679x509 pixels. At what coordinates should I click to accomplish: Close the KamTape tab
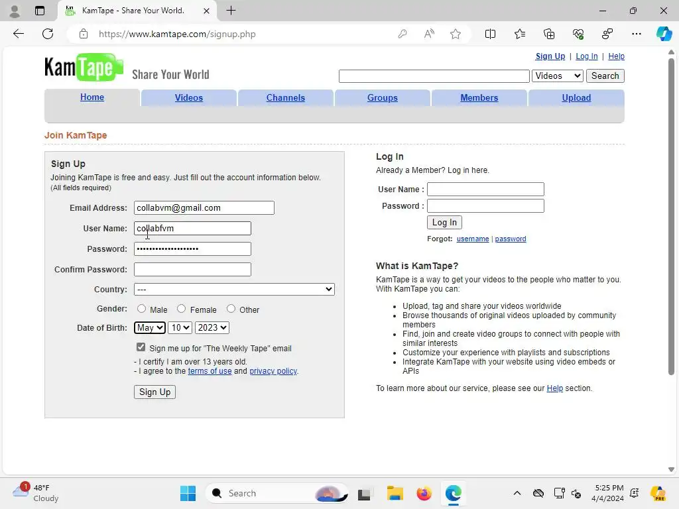click(x=207, y=11)
